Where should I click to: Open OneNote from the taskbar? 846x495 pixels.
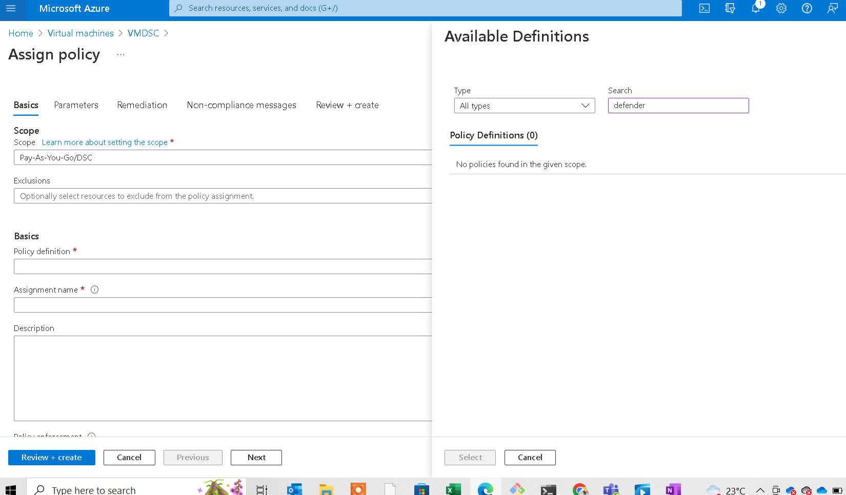[x=673, y=489]
